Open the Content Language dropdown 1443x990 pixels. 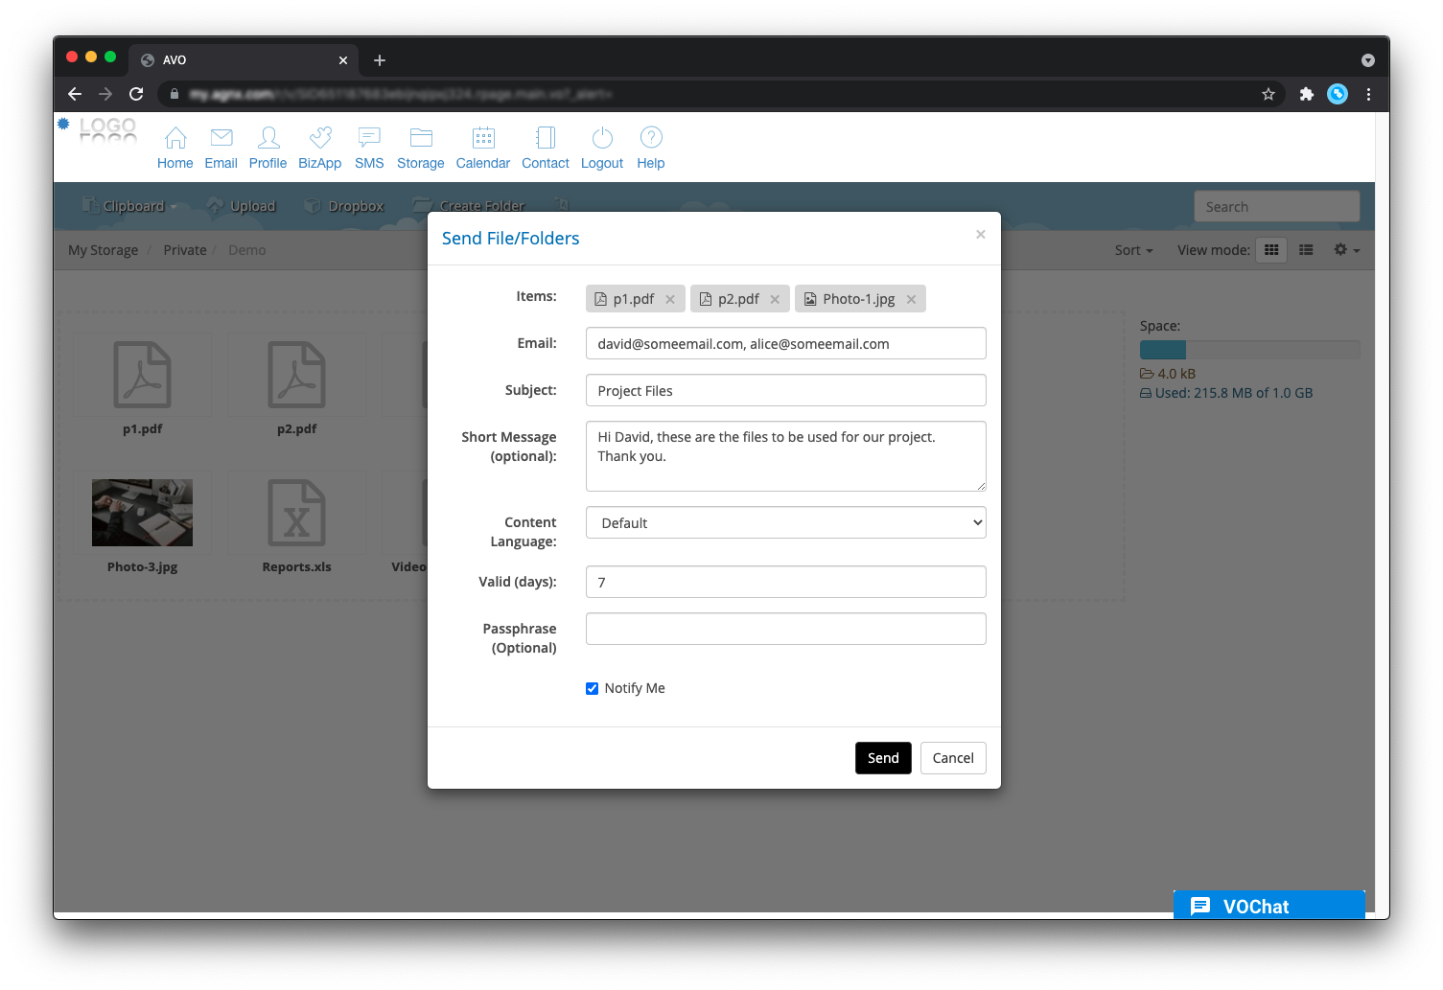pyautogui.click(x=785, y=523)
